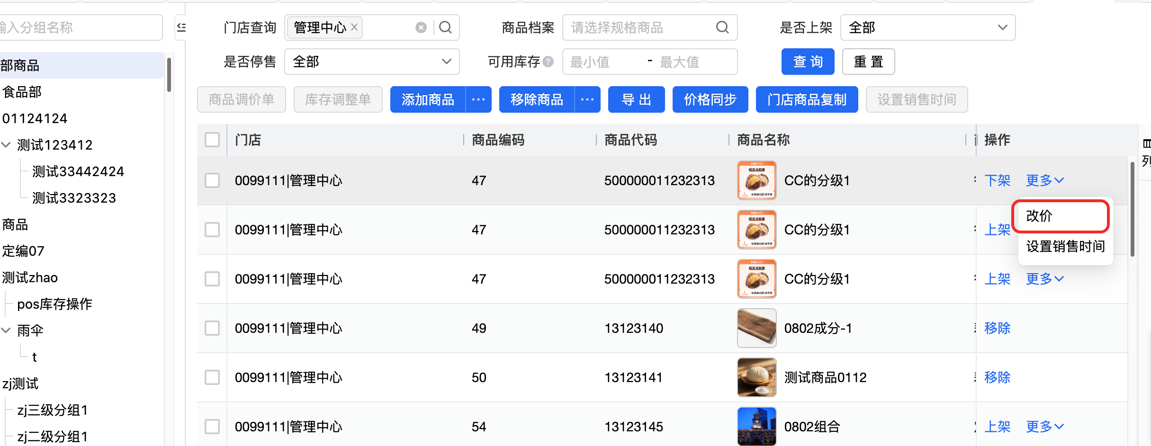Check the 0802组合 row checkbox
The image size is (1151, 446).
[x=212, y=427]
